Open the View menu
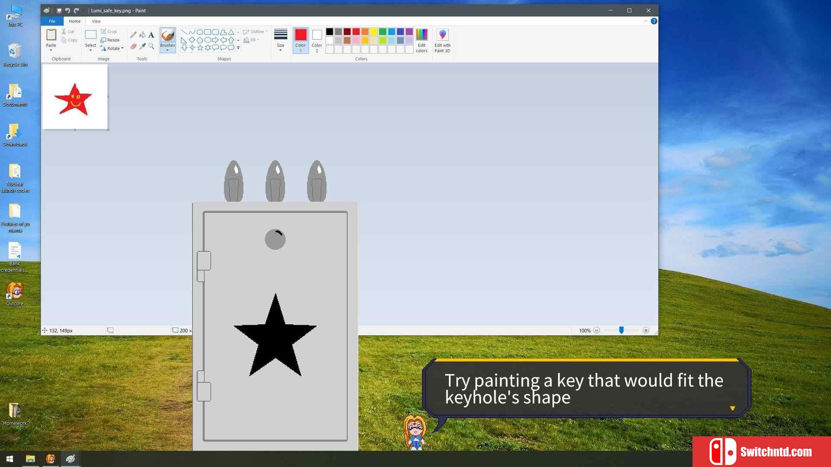 point(95,21)
